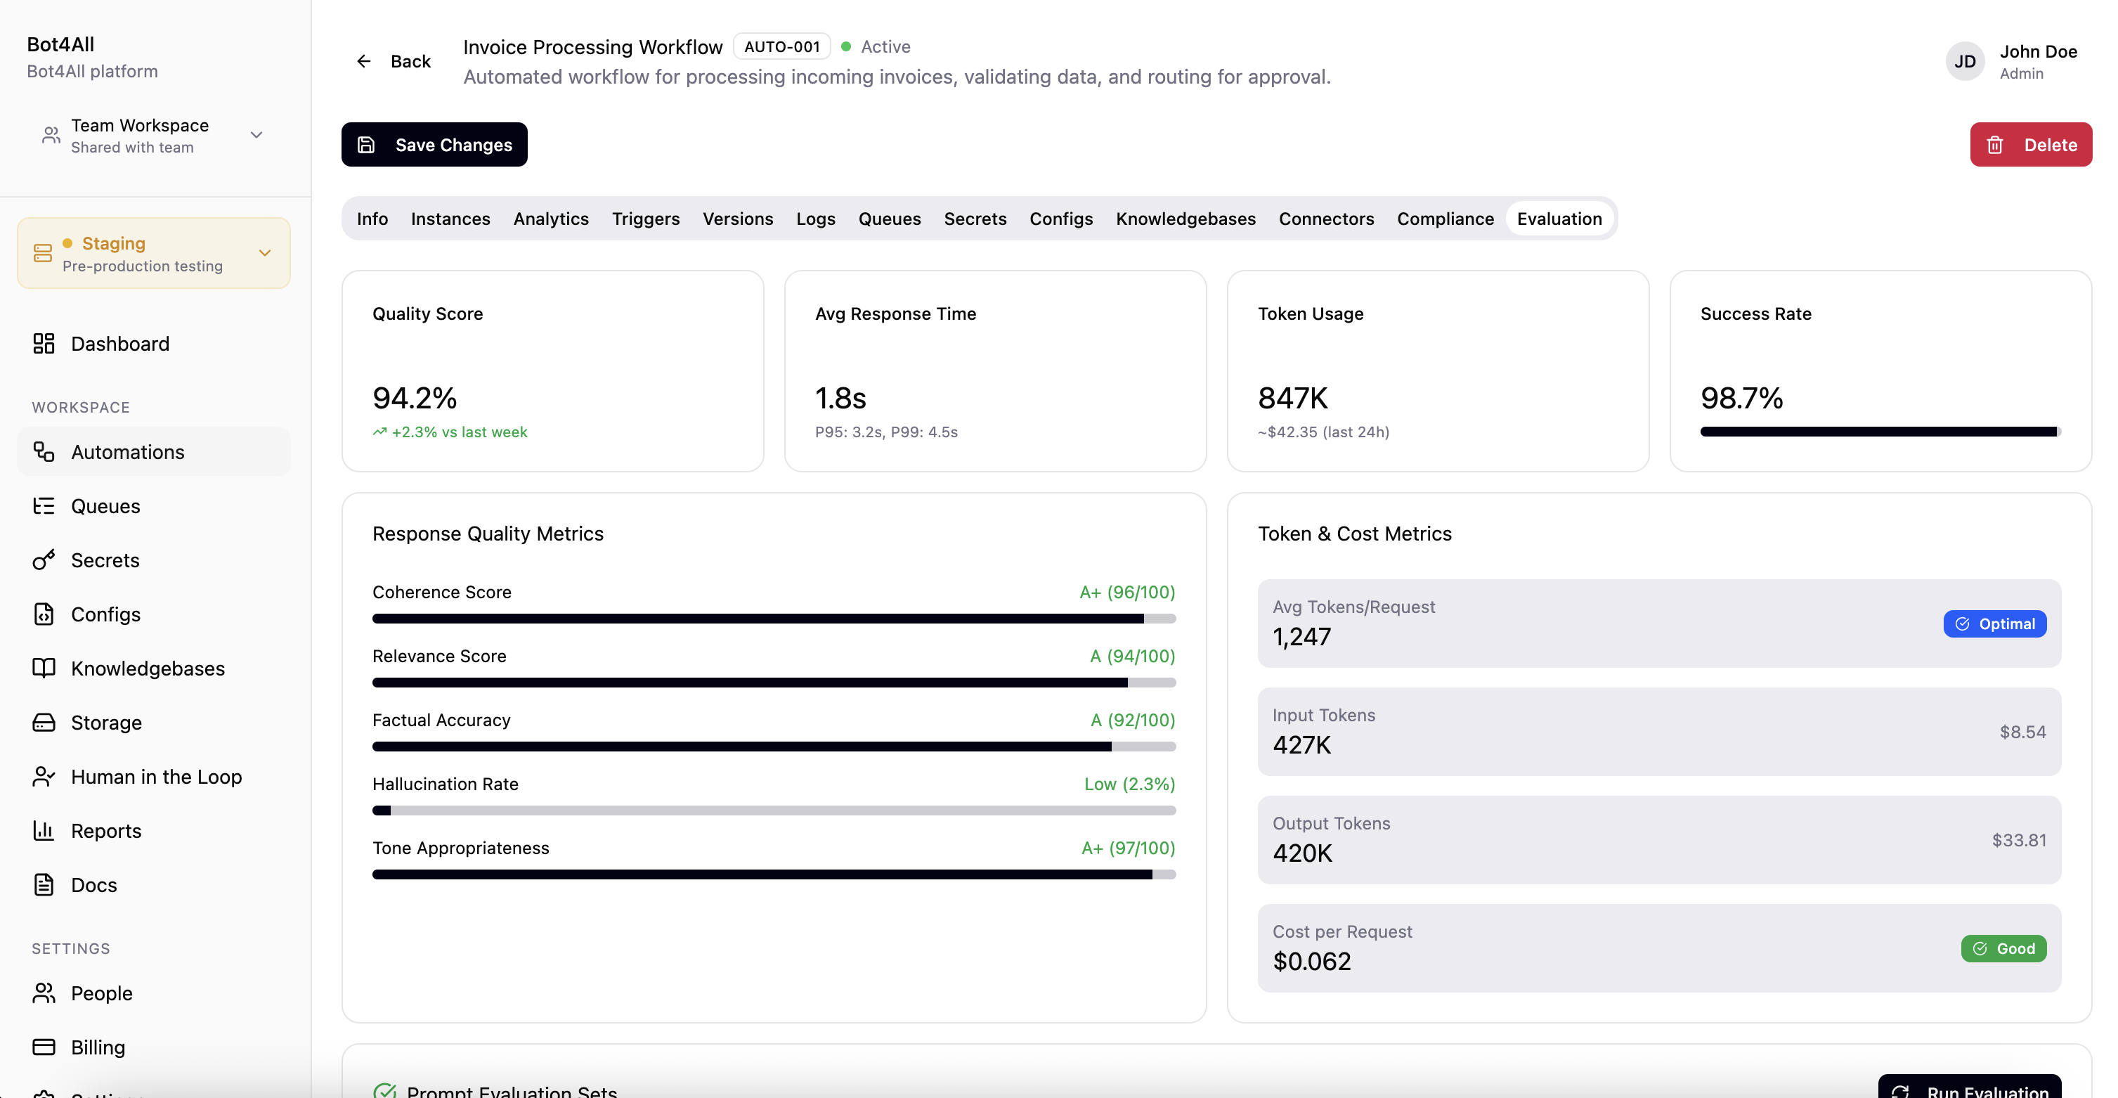Click the red Delete button
The image size is (2118, 1098).
(x=2030, y=145)
